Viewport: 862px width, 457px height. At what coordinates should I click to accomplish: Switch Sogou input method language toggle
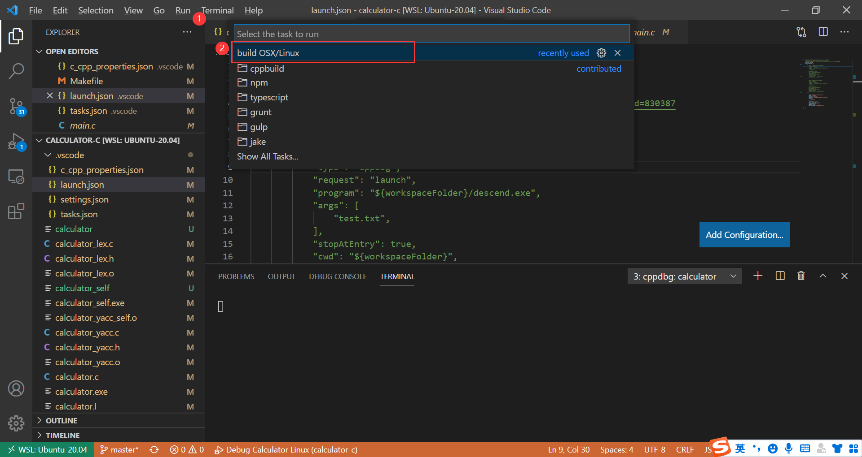(740, 448)
